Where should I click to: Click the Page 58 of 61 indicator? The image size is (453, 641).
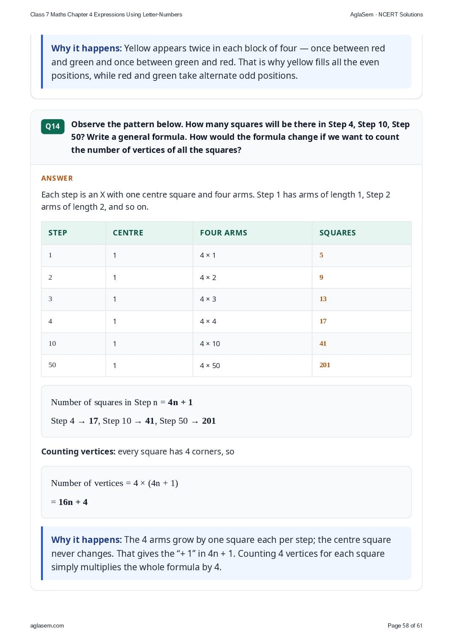405,625
